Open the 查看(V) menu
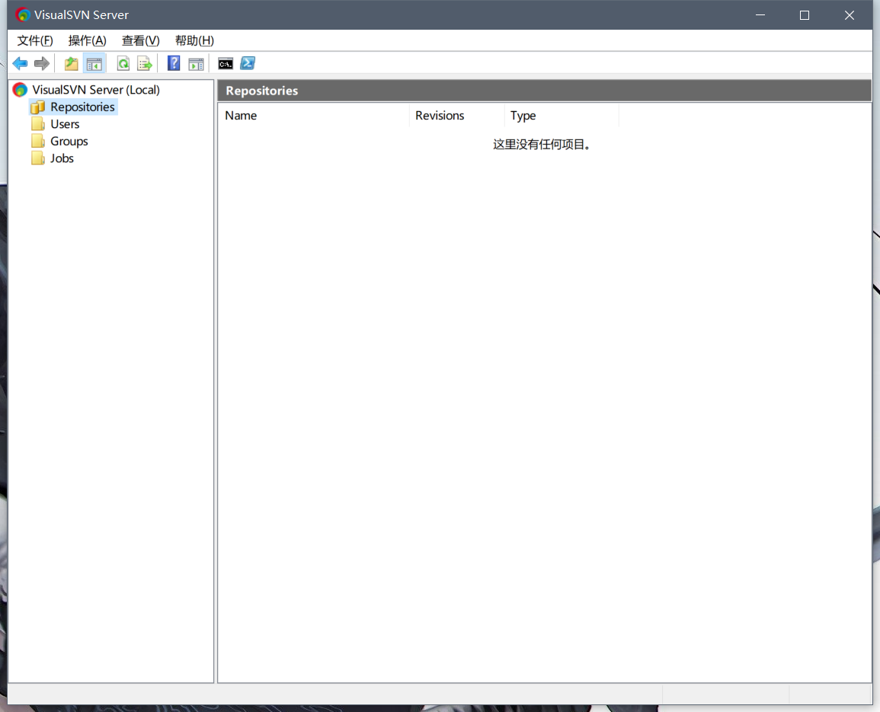This screenshot has width=880, height=712. coord(139,40)
